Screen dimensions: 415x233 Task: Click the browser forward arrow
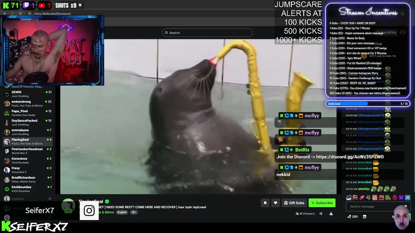coord(12,14)
